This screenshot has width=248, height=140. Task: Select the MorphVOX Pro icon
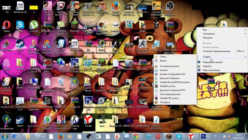(x=47, y=65)
